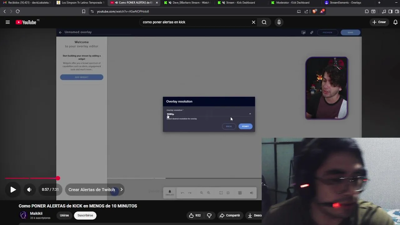Screen dimensions: 400x225
Task: Dislike the video with thumbs down
Action: 209,215
